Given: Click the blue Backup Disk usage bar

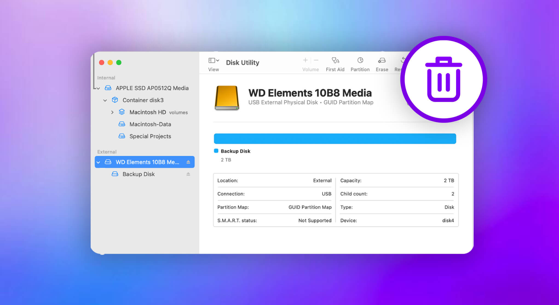Looking at the screenshot, I should (x=335, y=139).
